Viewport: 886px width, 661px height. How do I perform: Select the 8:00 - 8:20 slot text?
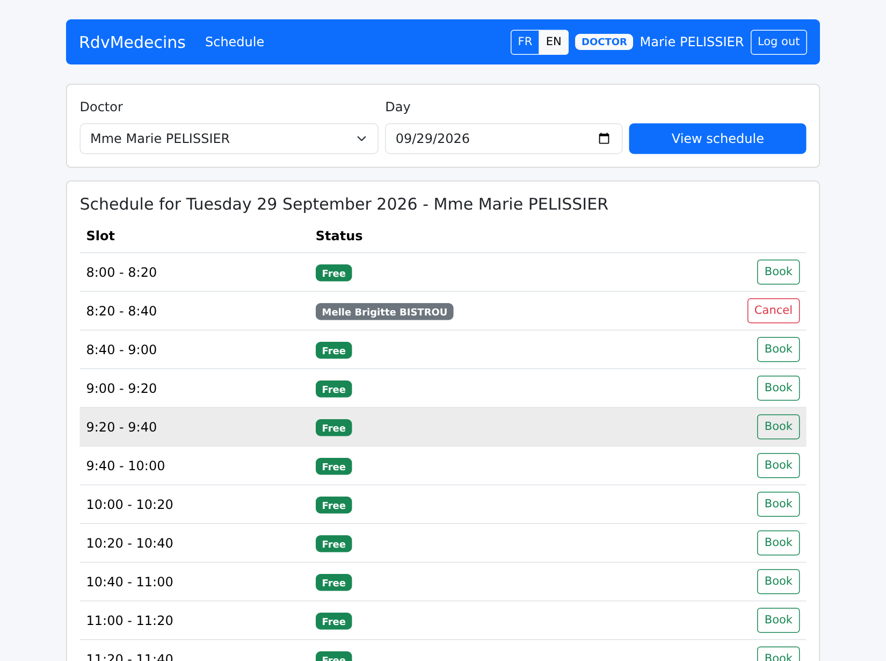point(121,272)
